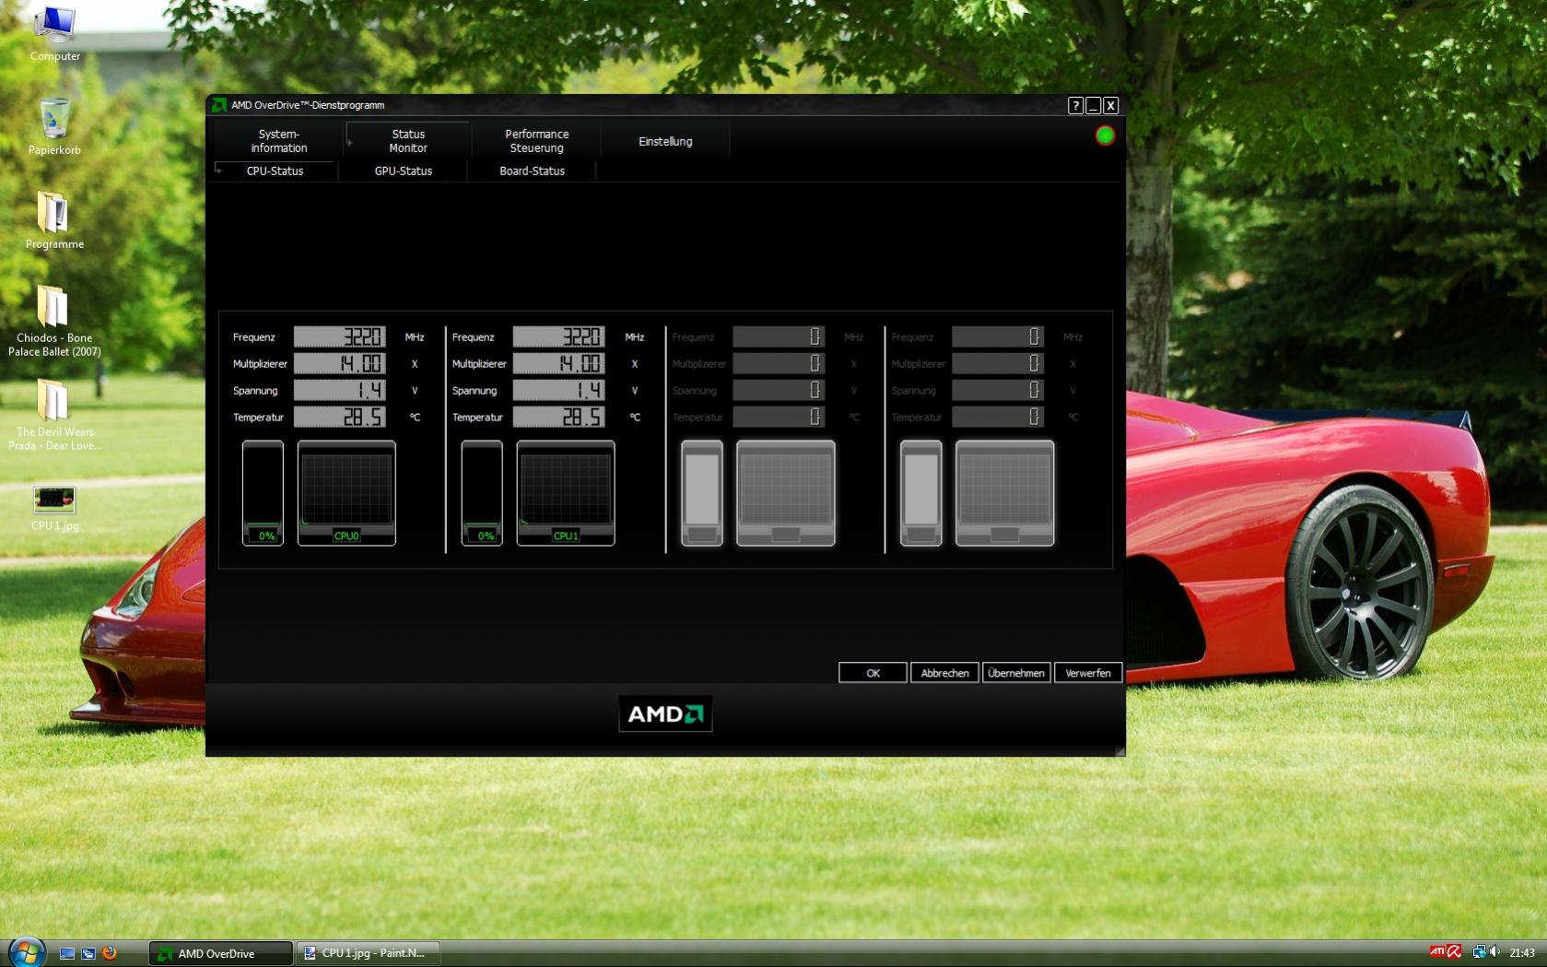Click the Show Desktop quick launch icon
1547x967 pixels.
[67, 953]
